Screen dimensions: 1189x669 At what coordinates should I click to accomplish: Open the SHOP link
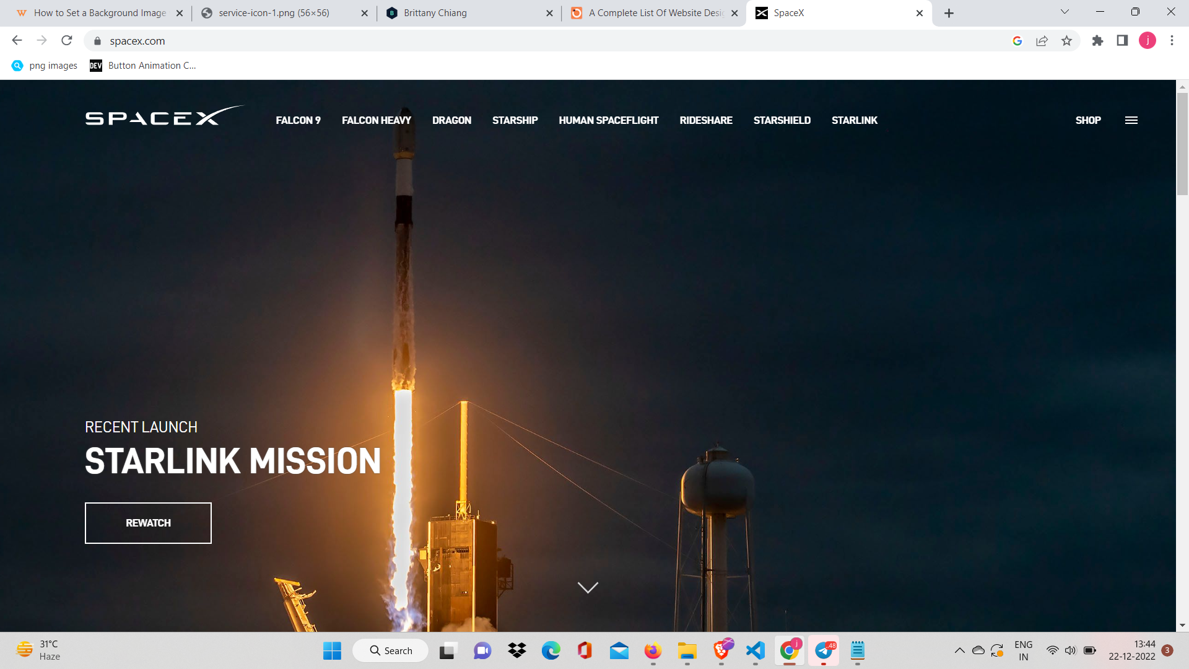(1087, 120)
